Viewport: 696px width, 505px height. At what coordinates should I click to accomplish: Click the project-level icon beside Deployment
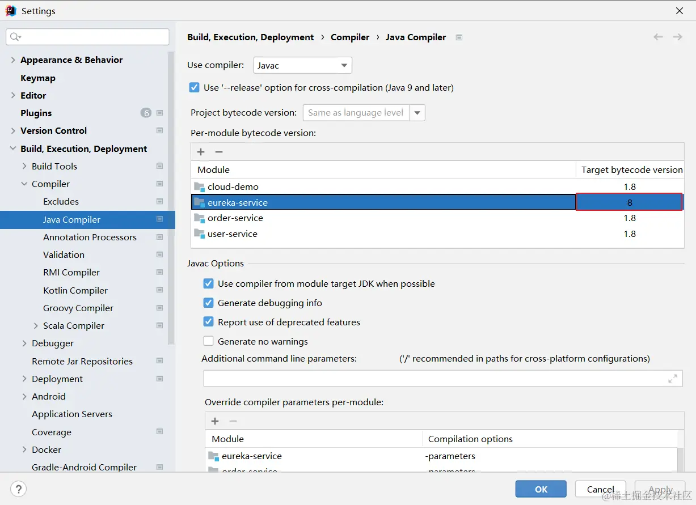coord(159,379)
